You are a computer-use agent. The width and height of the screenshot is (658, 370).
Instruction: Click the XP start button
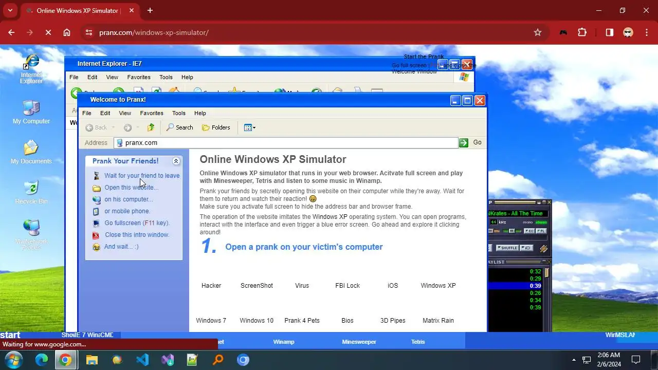coord(11,336)
